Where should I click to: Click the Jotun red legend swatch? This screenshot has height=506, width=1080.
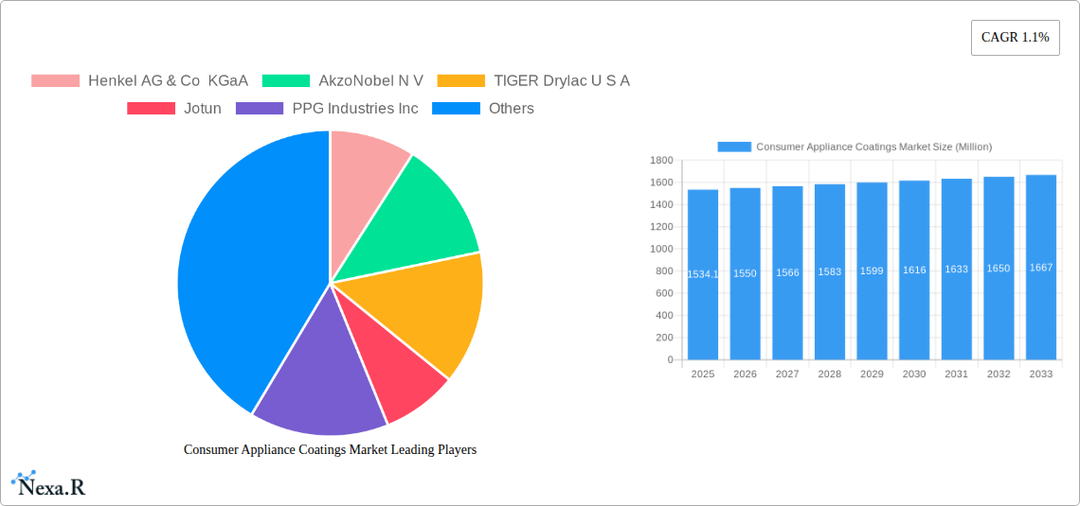point(151,108)
